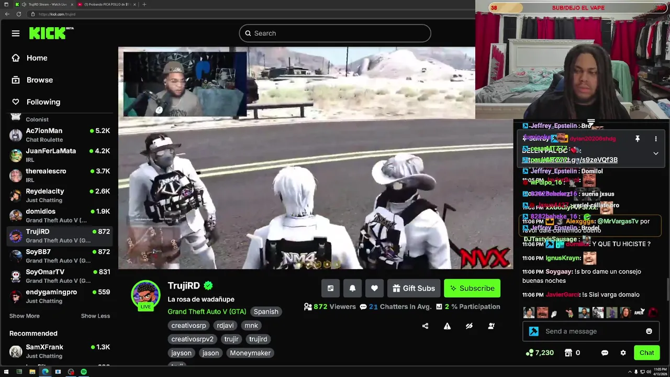Click the Subscribe button
This screenshot has width=670, height=377.
point(472,288)
